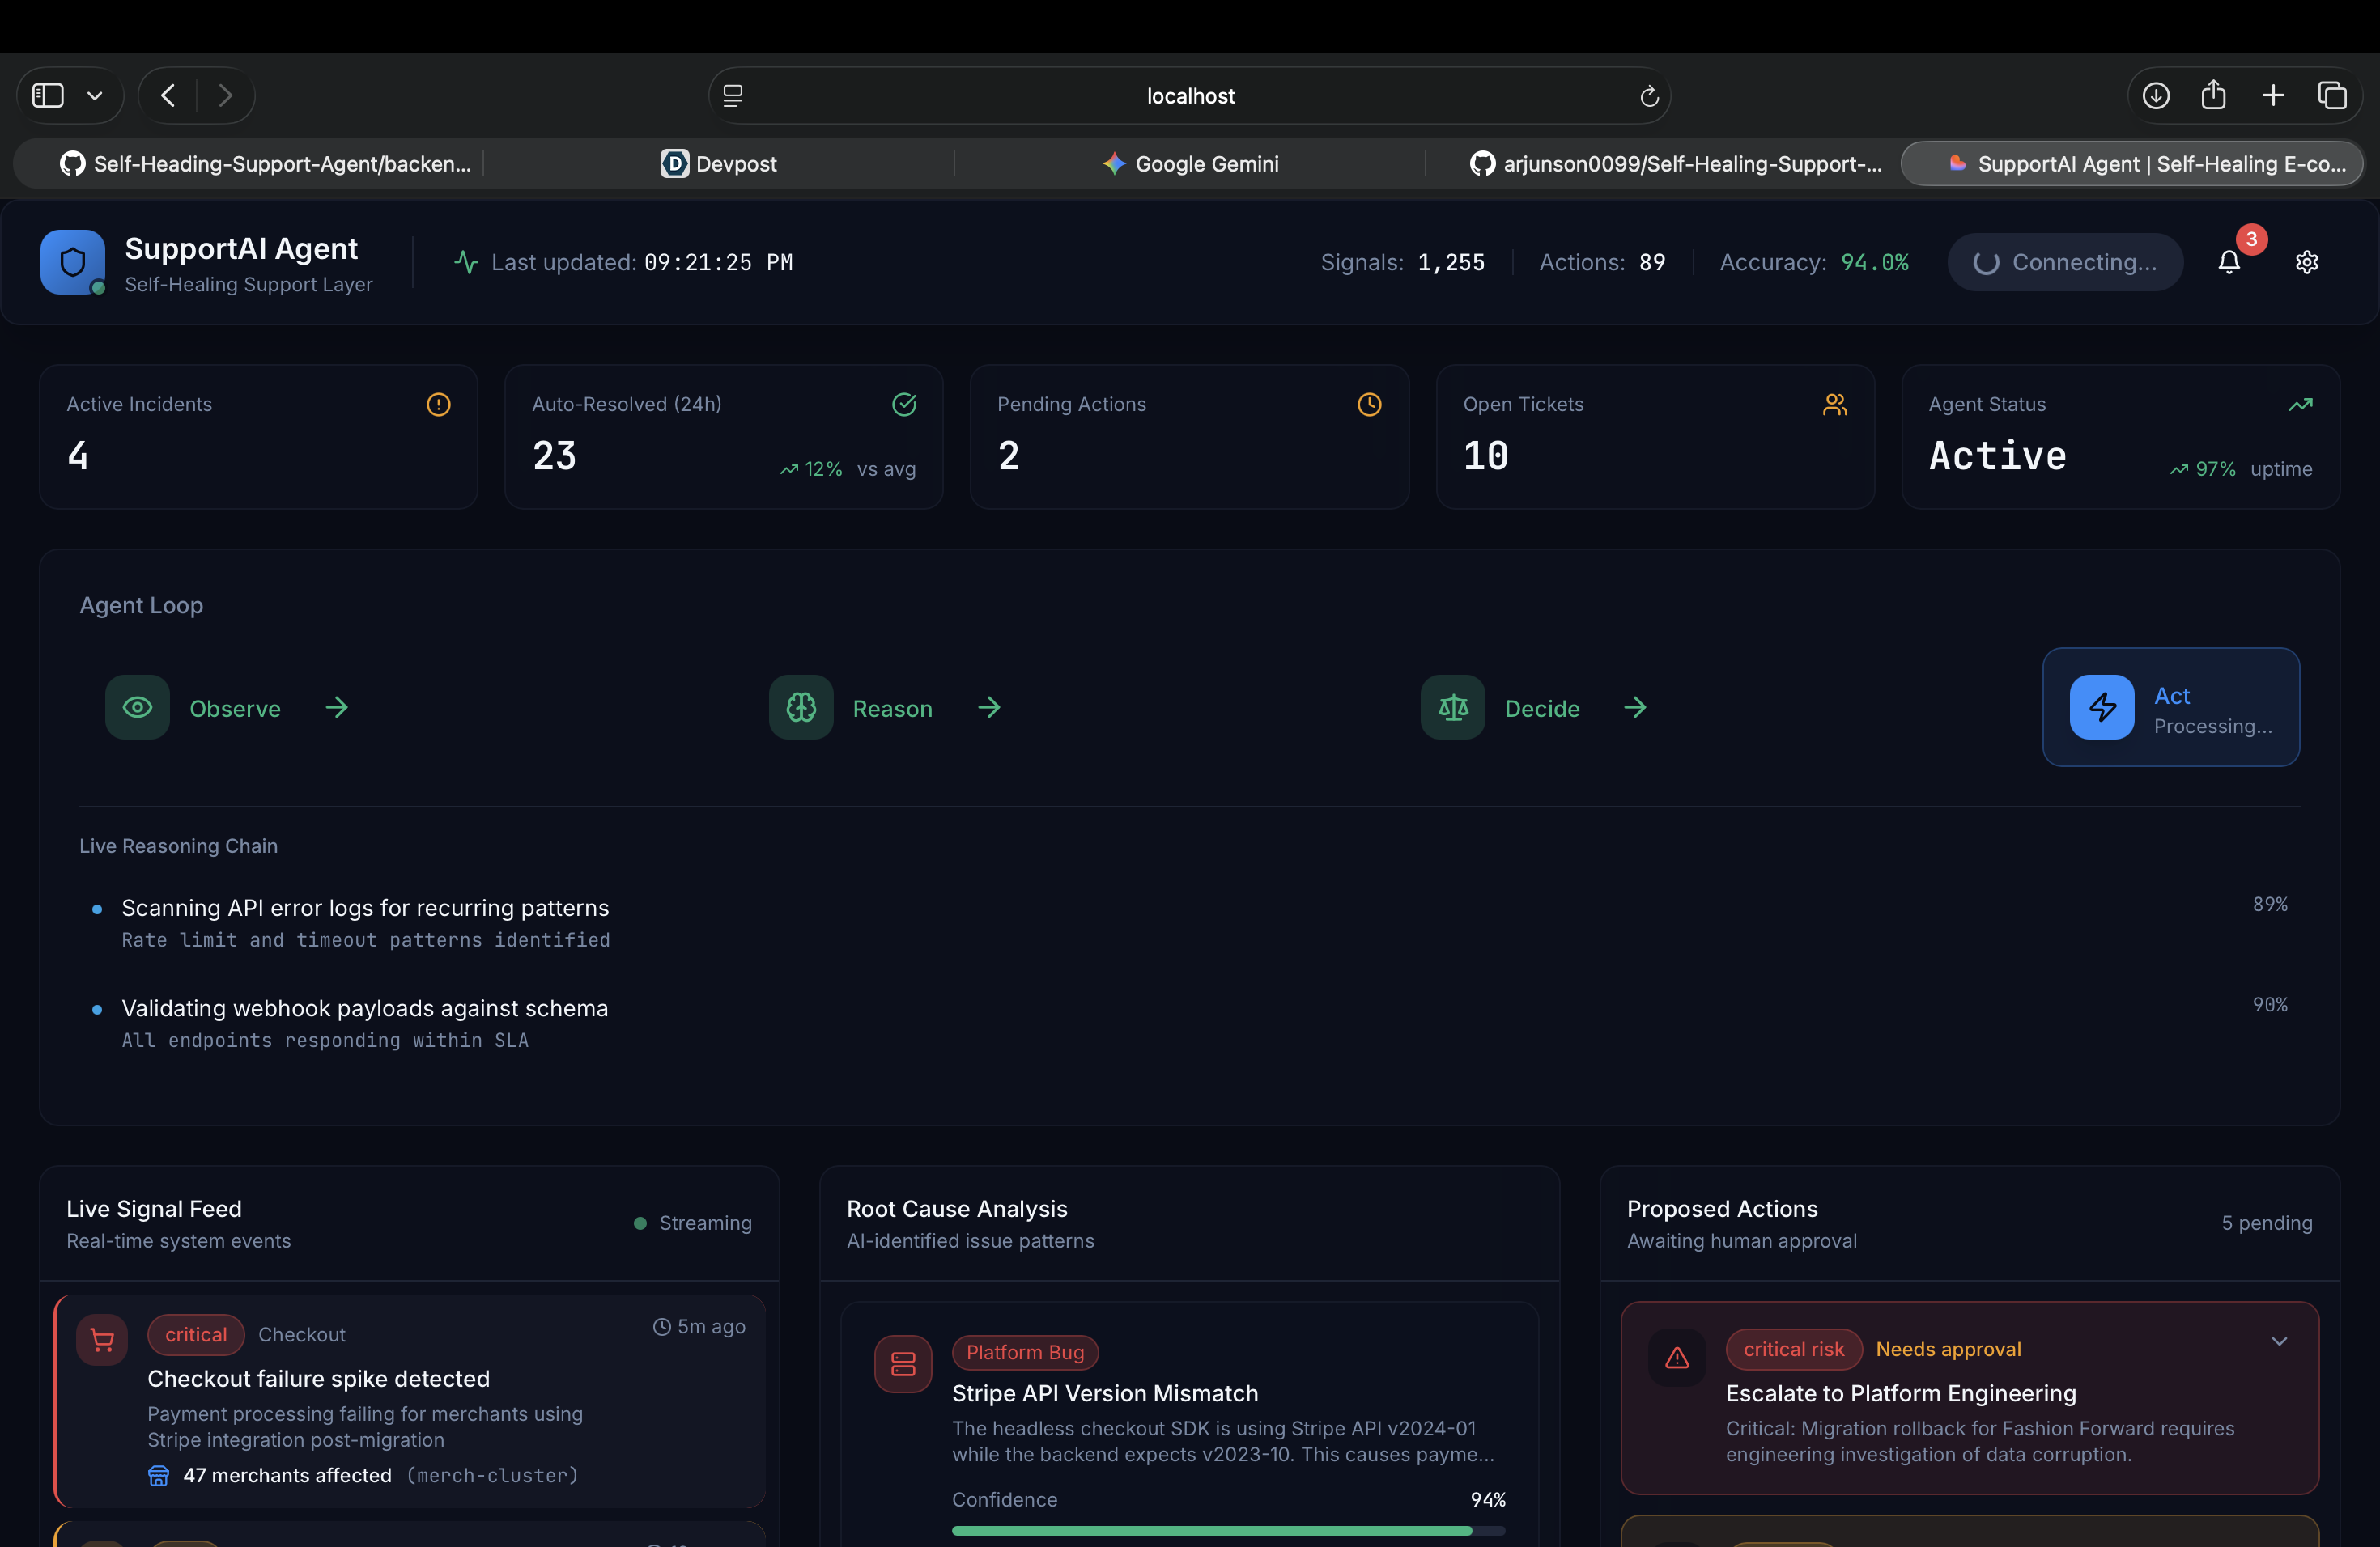2380x1547 pixels.
Task: Click the Act lightning bolt icon
Action: coord(2101,707)
